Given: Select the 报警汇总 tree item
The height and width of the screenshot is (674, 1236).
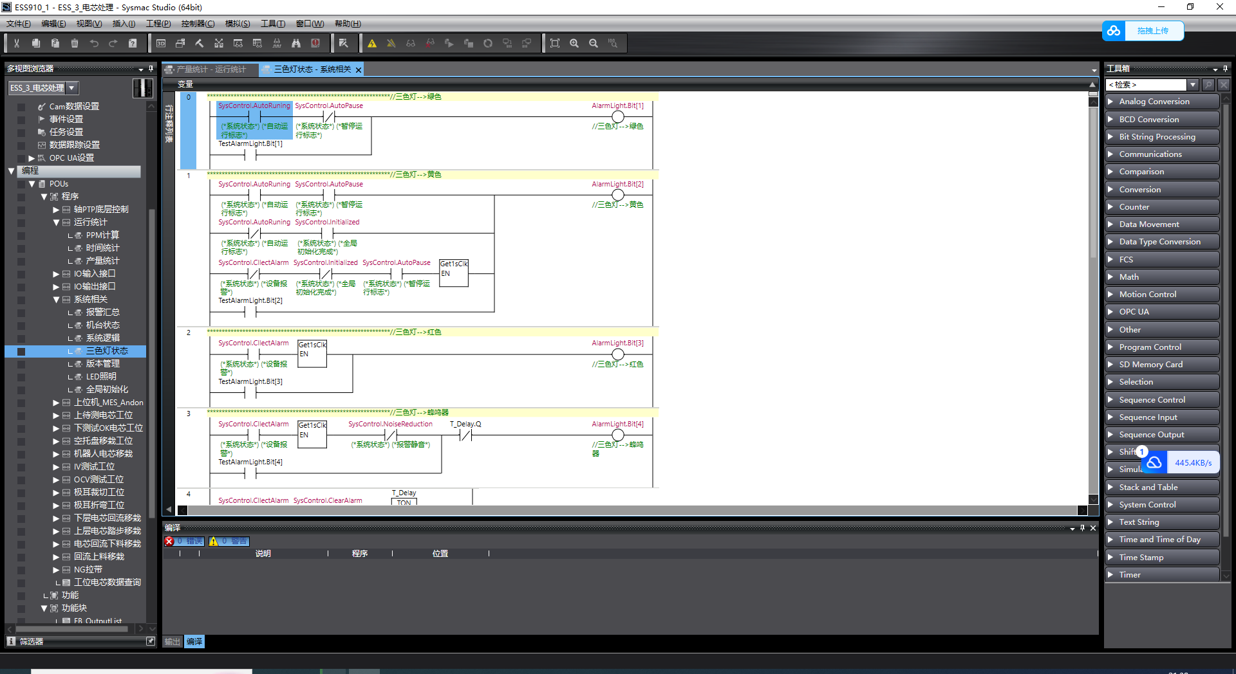Looking at the screenshot, I should (102, 313).
